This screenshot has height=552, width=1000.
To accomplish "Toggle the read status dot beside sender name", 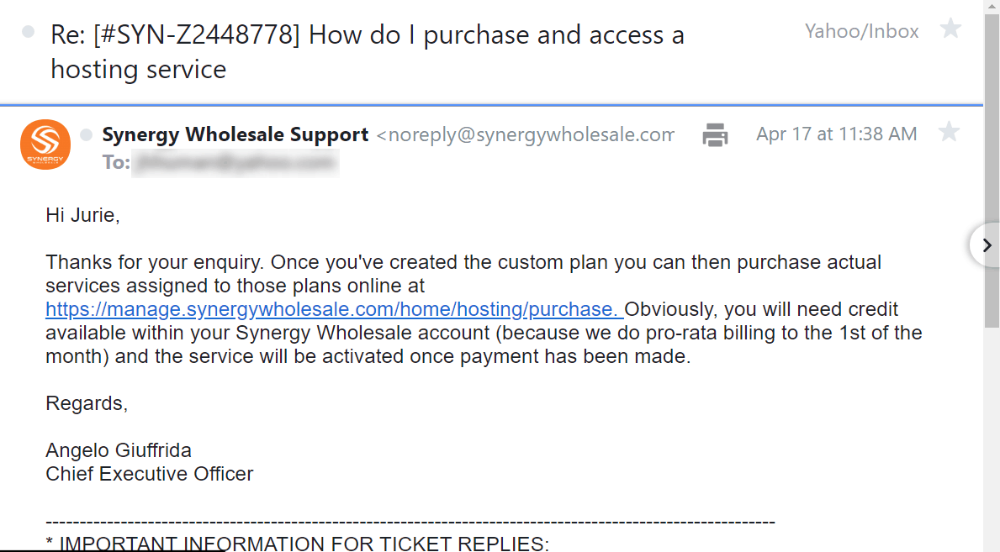I will pos(86,134).
